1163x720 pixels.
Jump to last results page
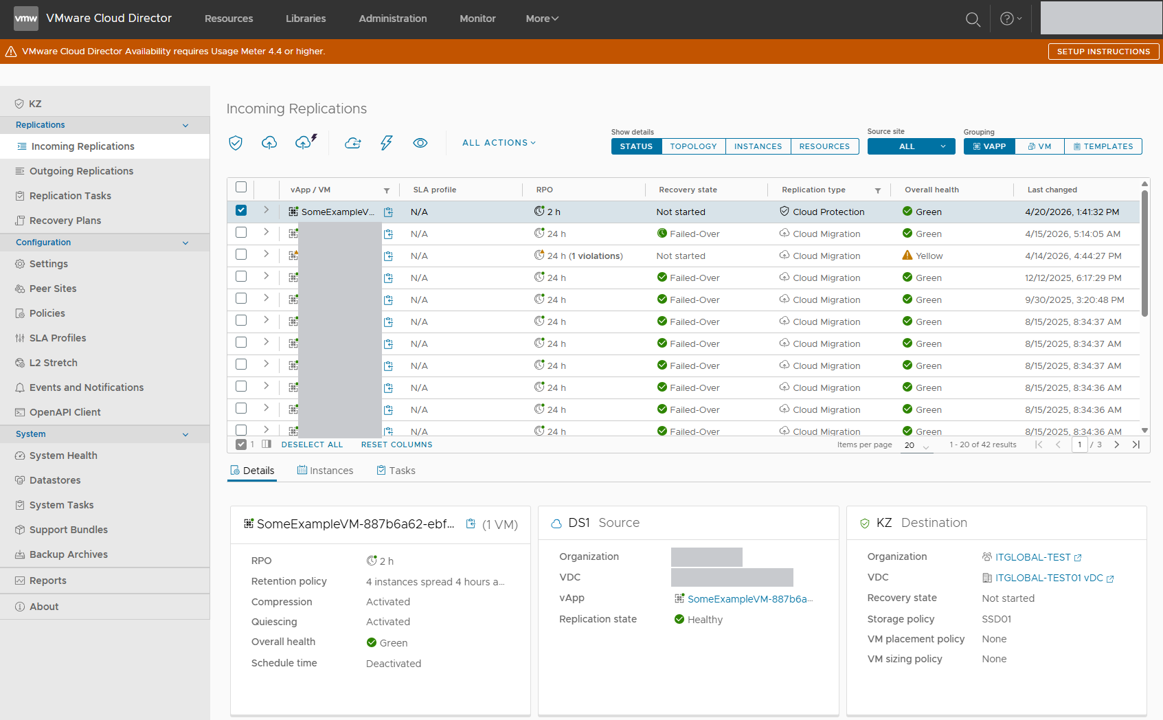[x=1136, y=445]
